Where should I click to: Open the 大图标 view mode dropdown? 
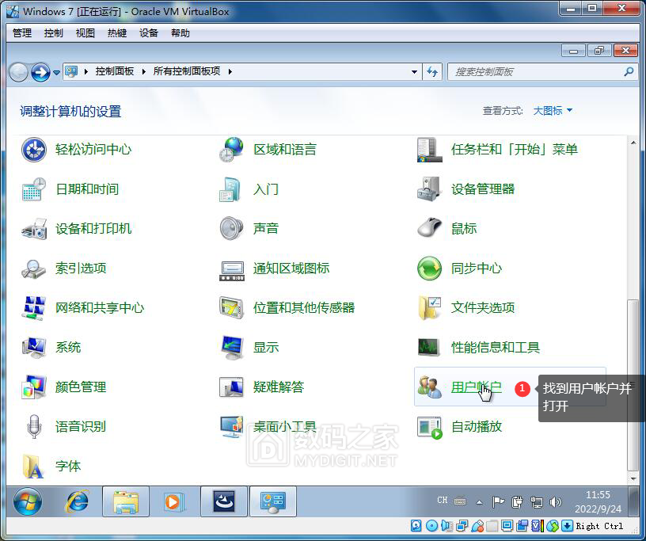(x=553, y=111)
